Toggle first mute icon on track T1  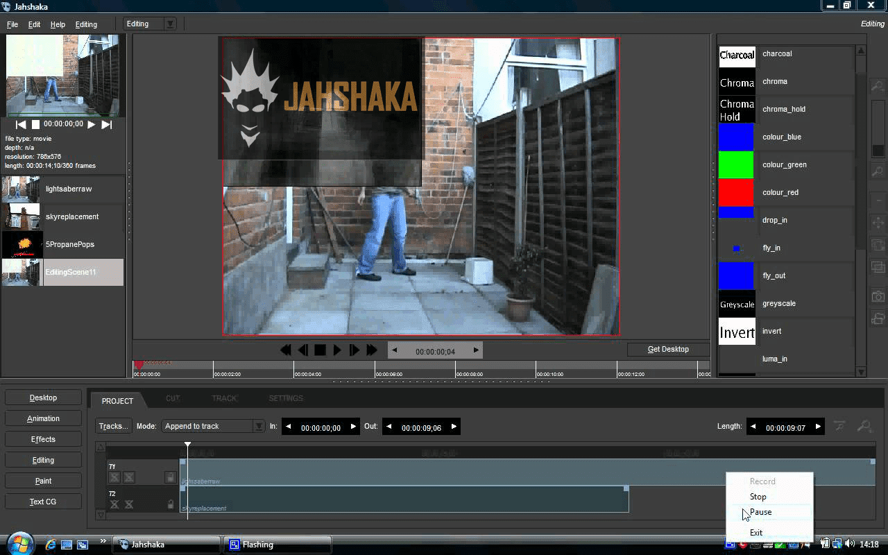pyautogui.click(x=114, y=477)
